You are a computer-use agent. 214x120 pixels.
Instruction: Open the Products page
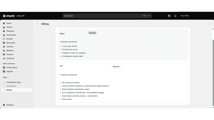[x=10, y=31]
